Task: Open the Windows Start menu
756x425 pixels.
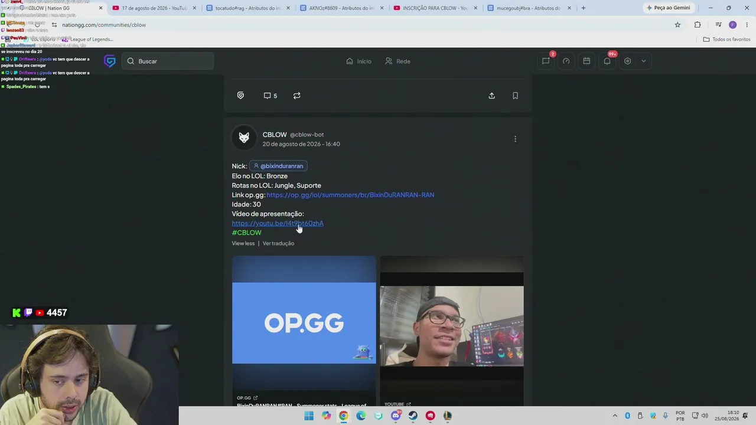Action: click(309, 416)
